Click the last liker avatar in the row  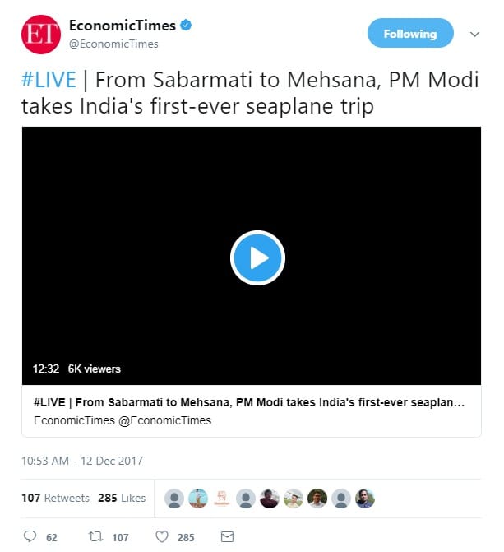[365, 498]
